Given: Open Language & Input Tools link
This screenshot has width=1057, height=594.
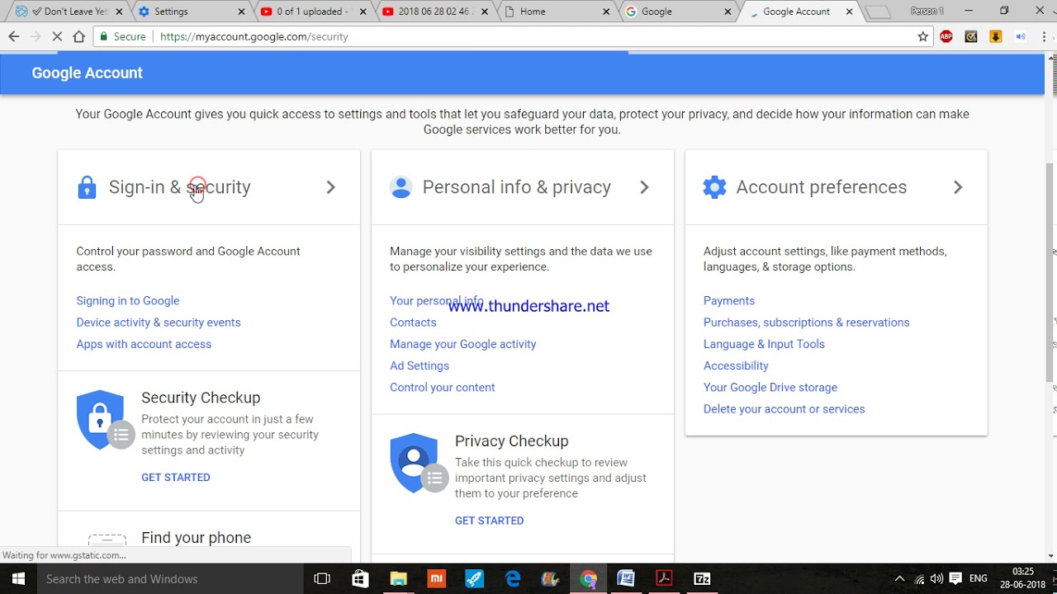Looking at the screenshot, I should pyautogui.click(x=764, y=344).
